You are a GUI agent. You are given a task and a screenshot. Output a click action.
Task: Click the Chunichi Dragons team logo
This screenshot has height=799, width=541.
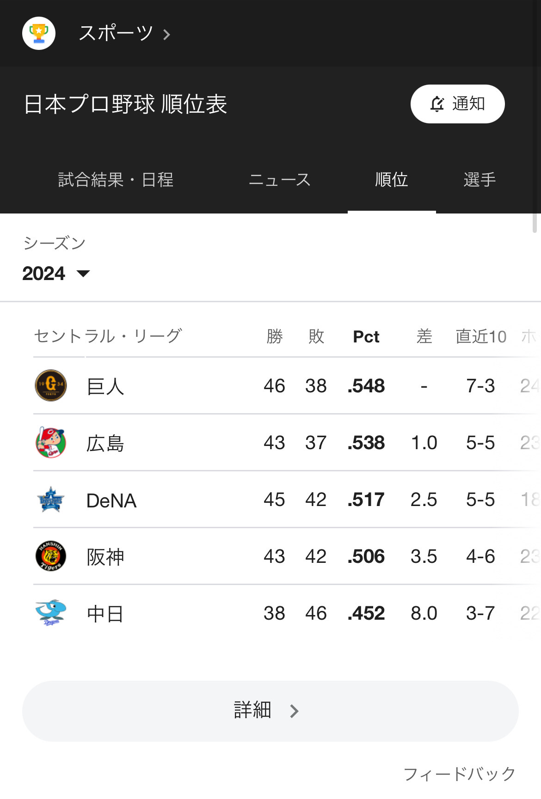coord(51,613)
